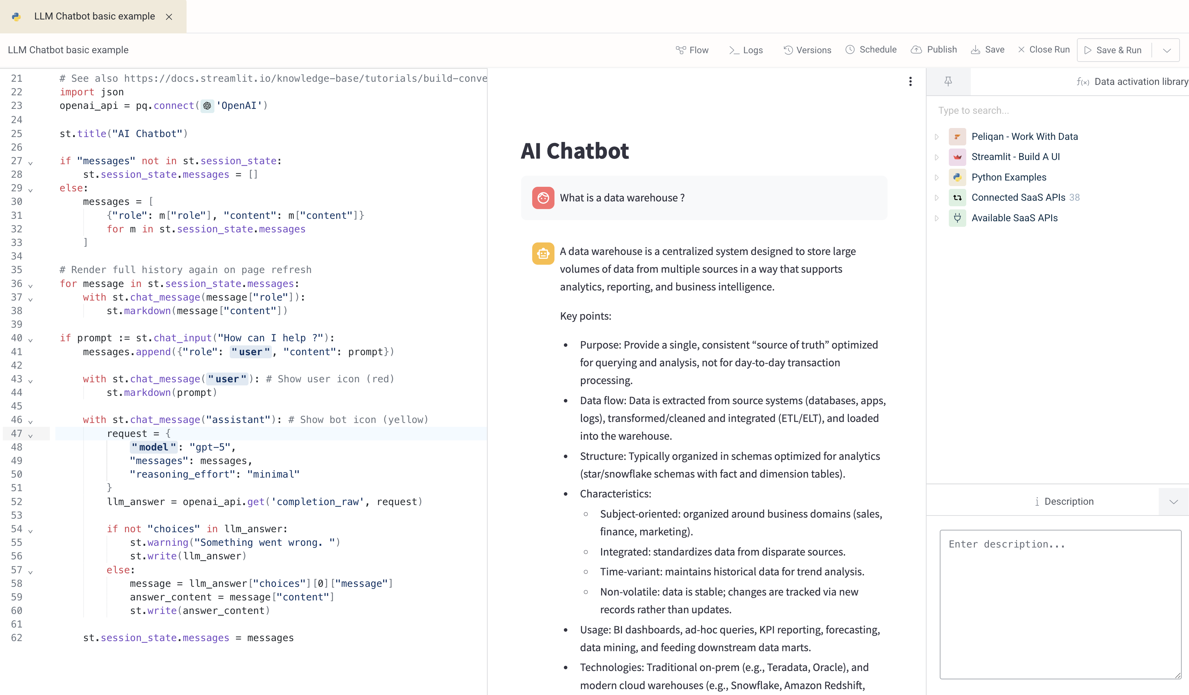Fold the code block at line 27

(x=30, y=163)
